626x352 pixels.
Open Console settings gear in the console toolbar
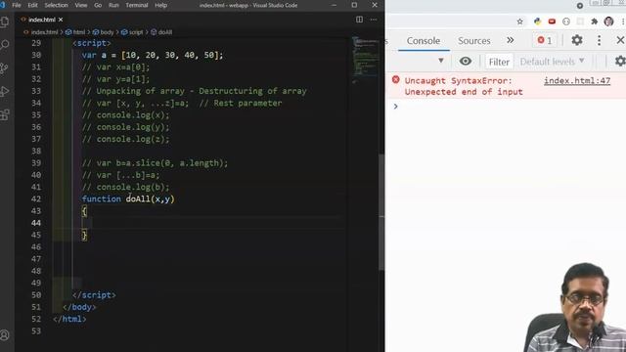click(x=620, y=61)
